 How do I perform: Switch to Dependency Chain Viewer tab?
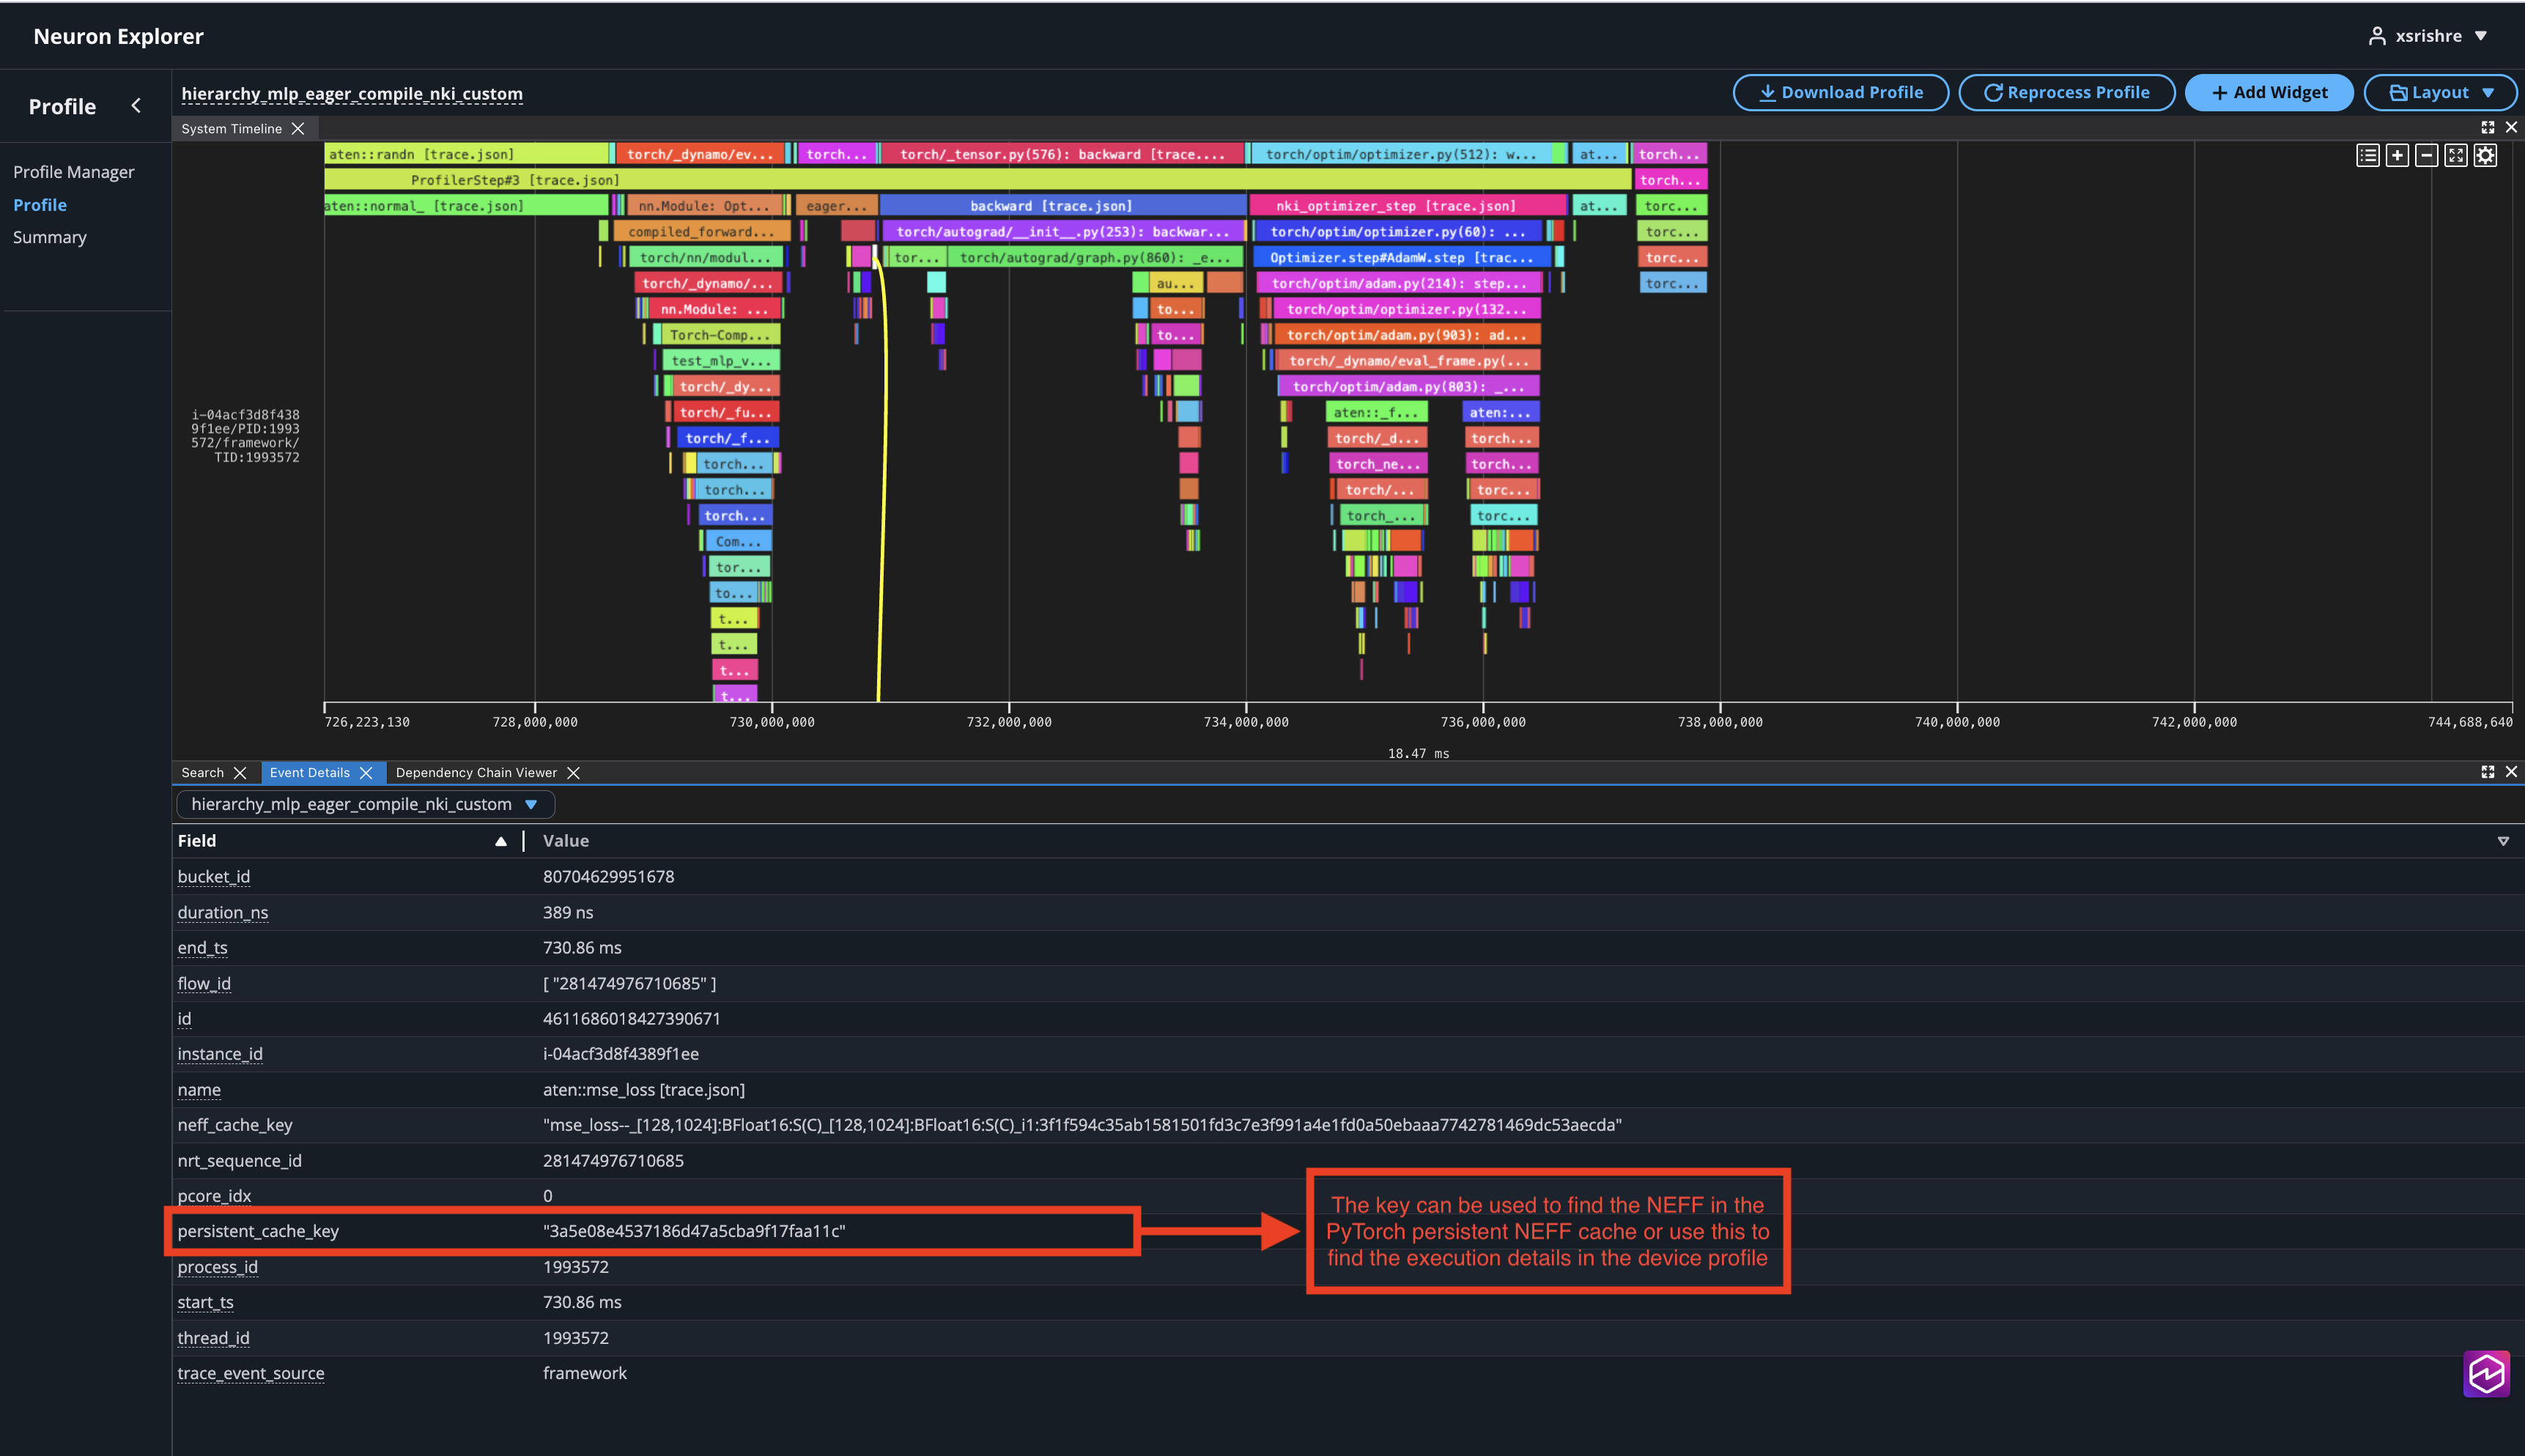coord(476,773)
